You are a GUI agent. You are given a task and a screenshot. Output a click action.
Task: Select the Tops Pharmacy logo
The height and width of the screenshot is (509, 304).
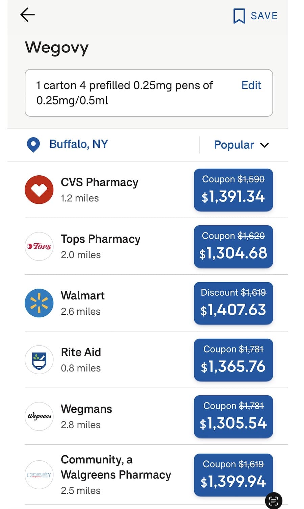coord(39,246)
